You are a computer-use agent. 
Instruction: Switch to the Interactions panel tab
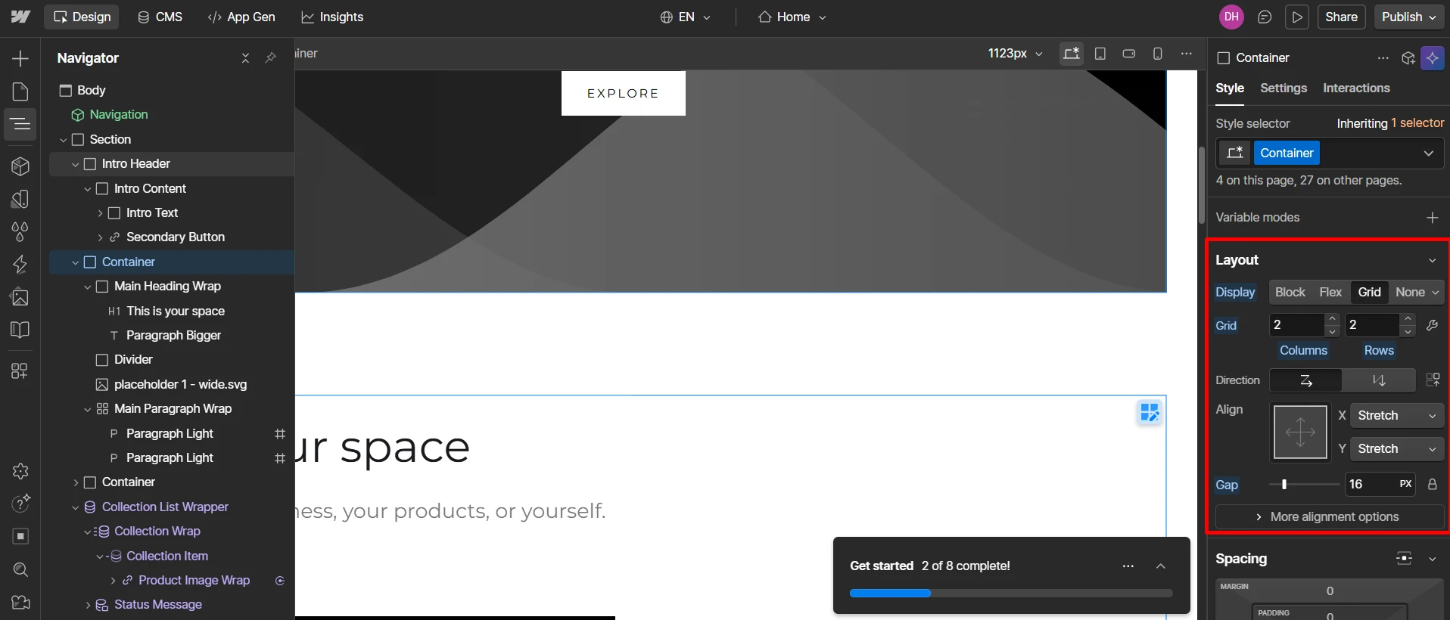(x=1356, y=88)
